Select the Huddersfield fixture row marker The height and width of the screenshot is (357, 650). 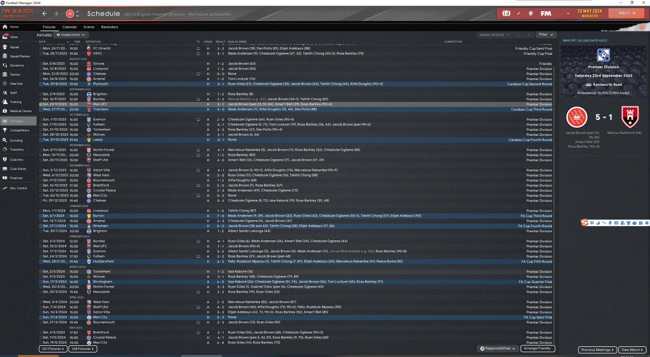[x=41, y=262]
